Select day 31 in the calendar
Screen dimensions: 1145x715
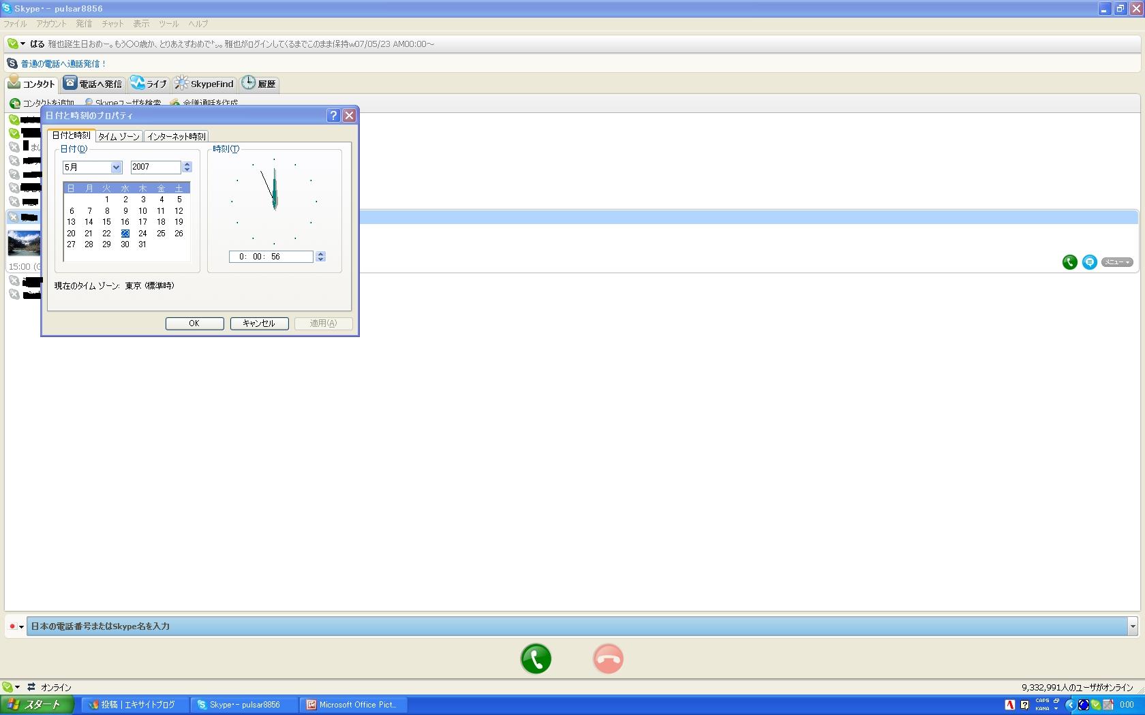142,244
